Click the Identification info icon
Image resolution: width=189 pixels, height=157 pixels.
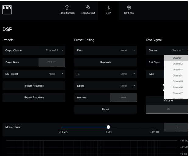pyautogui.click(x=67, y=8)
